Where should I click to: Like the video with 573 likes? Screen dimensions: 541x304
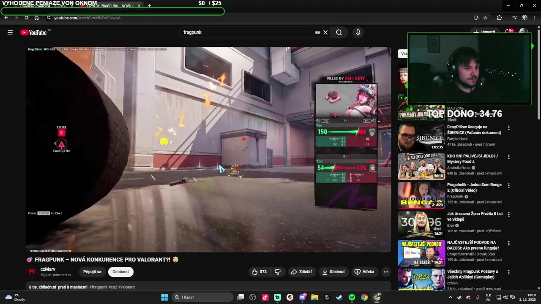pos(259,272)
